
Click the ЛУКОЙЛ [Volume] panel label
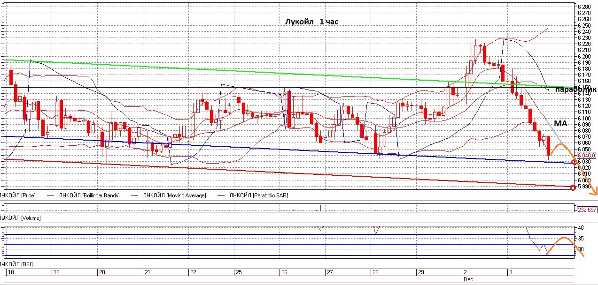click(x=20, y=218)
